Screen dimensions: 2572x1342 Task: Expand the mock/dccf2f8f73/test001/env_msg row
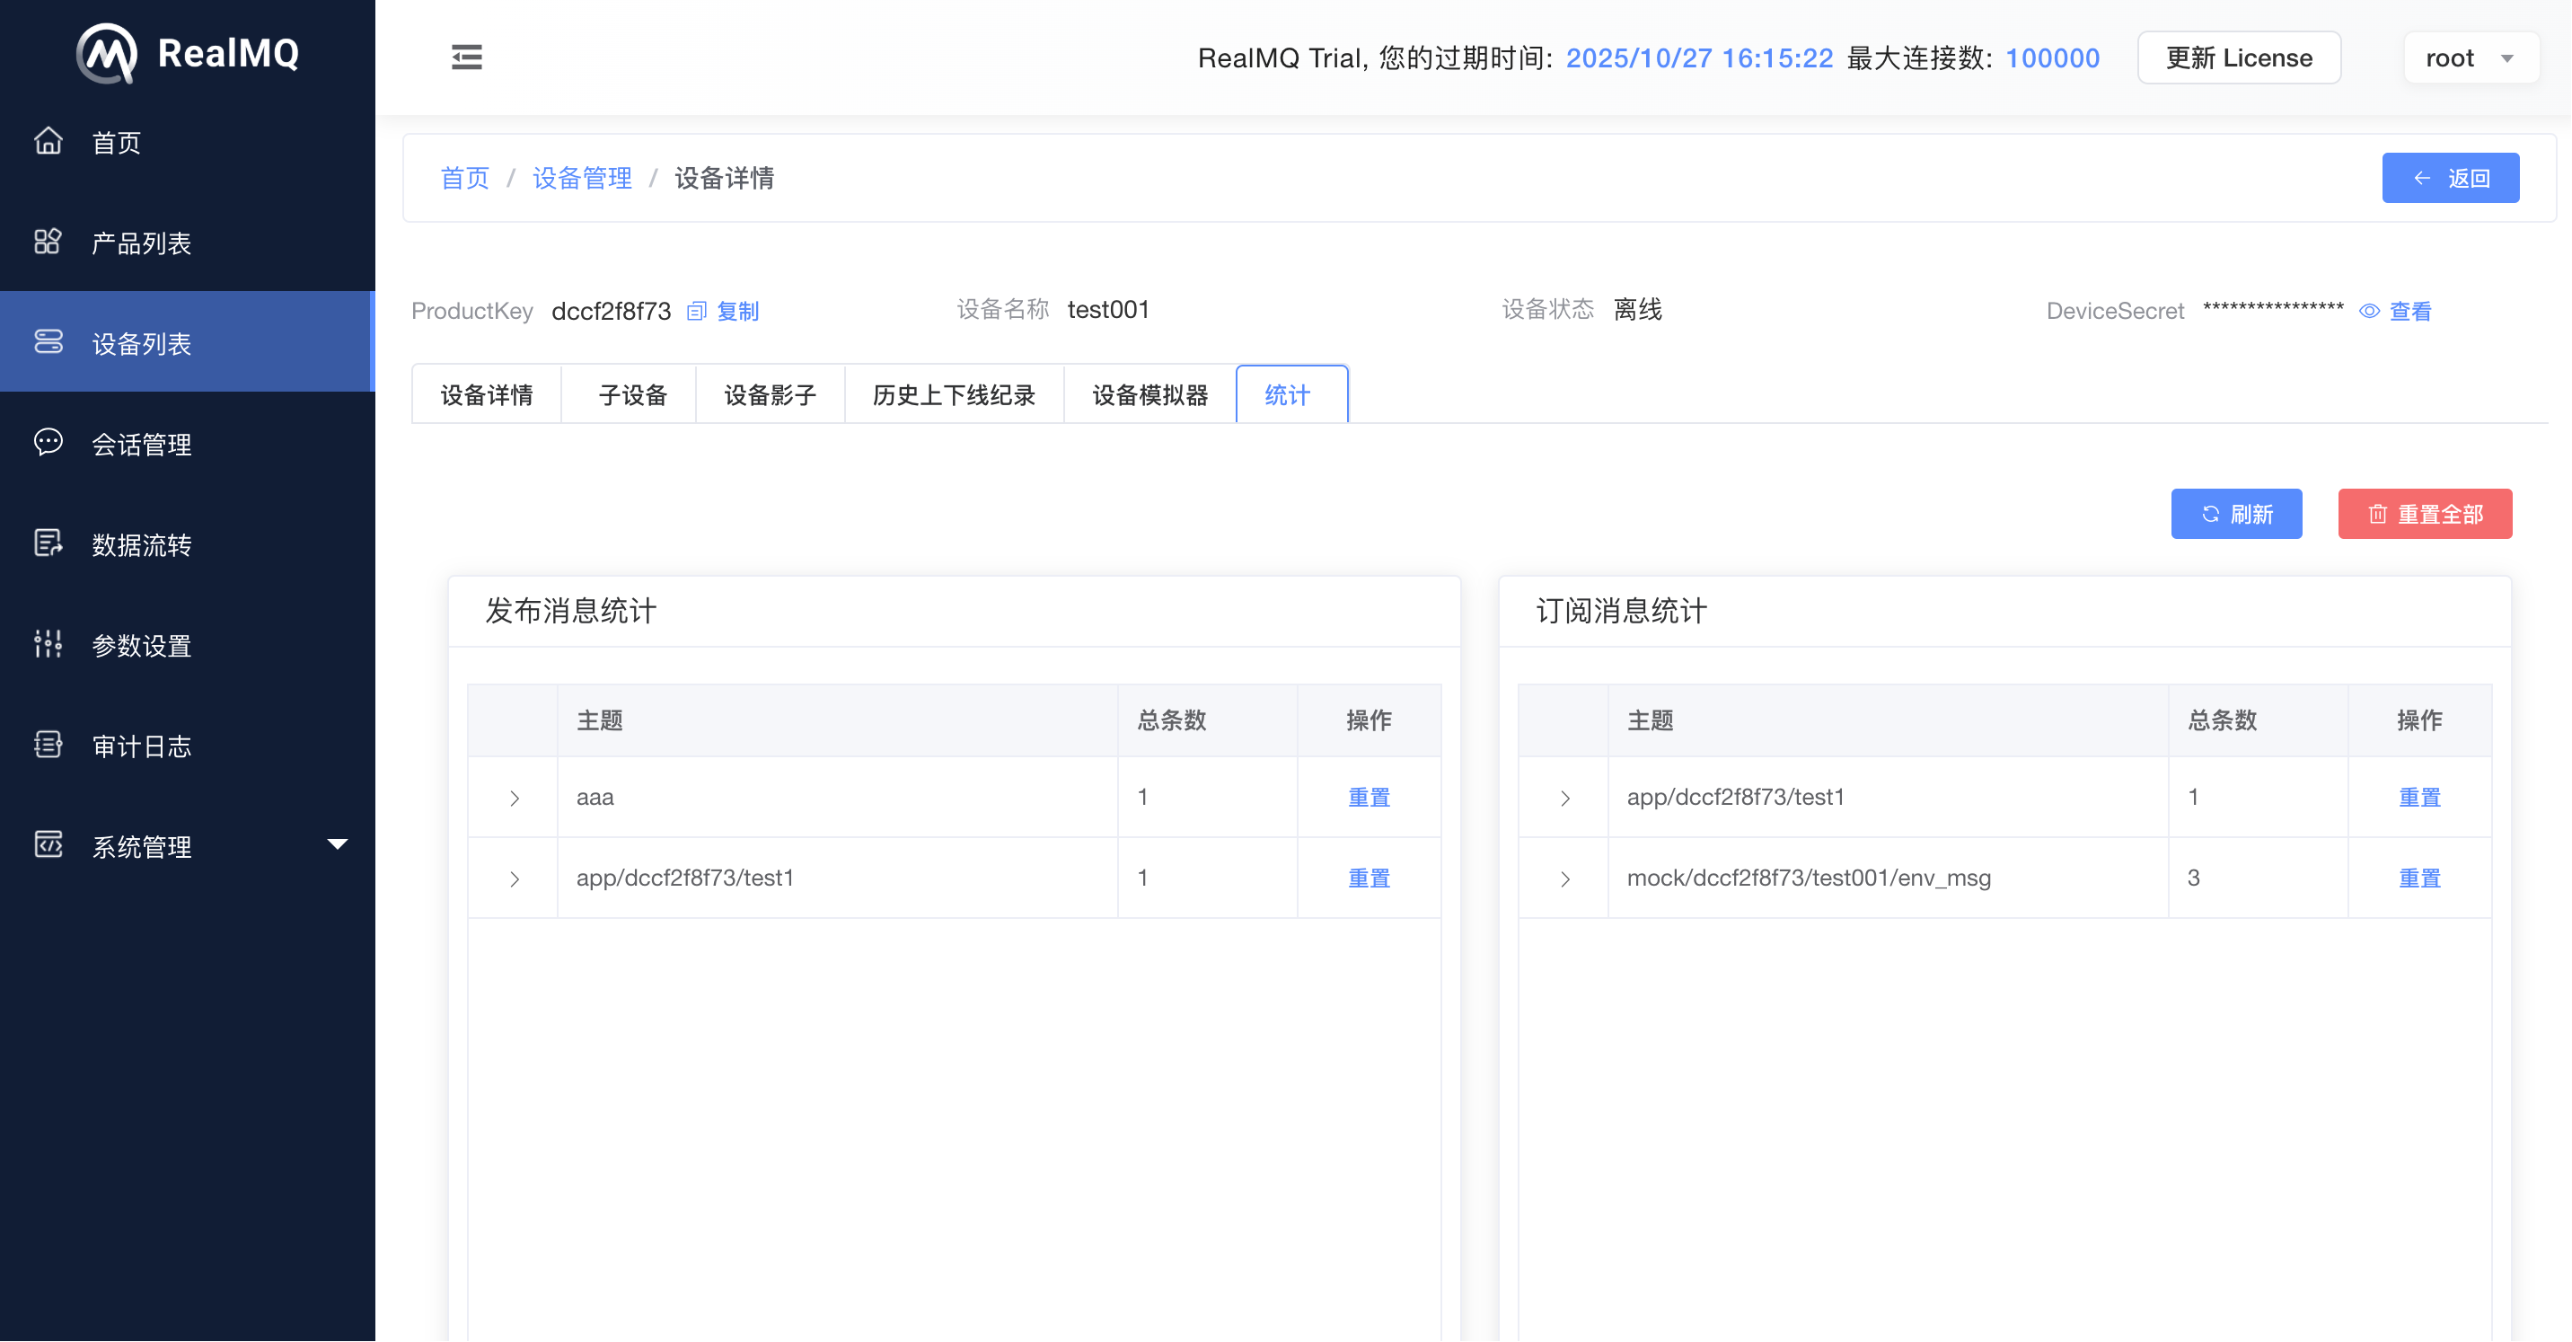(1564, 878)
